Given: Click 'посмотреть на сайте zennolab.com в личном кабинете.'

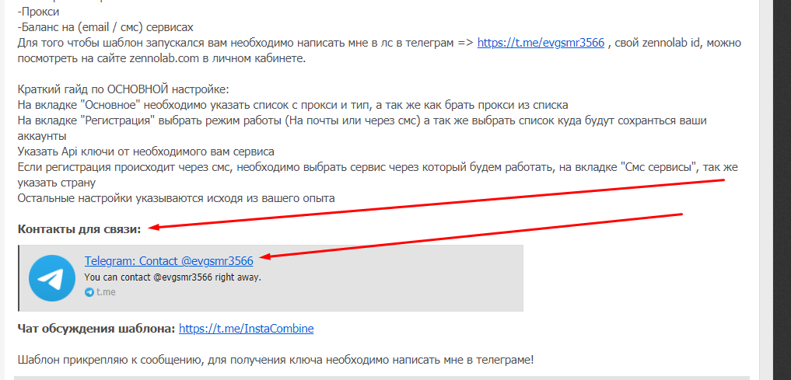Looking at the screenshot, I should pos(162,58).
